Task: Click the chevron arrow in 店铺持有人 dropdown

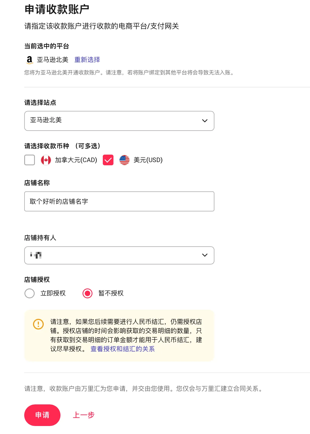Action: click(x=205, y=255)
